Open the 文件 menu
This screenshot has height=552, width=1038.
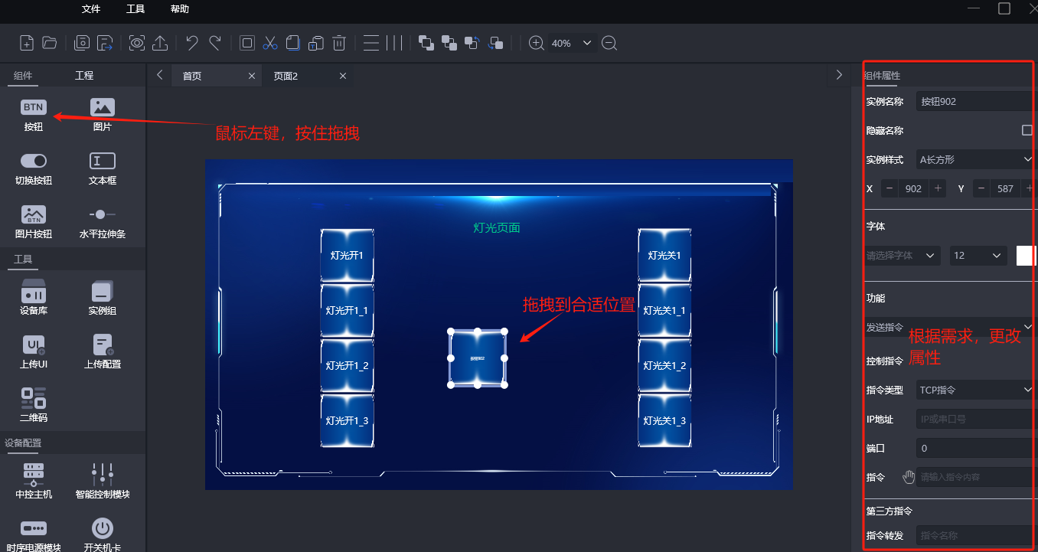click(x=91, y=9)
